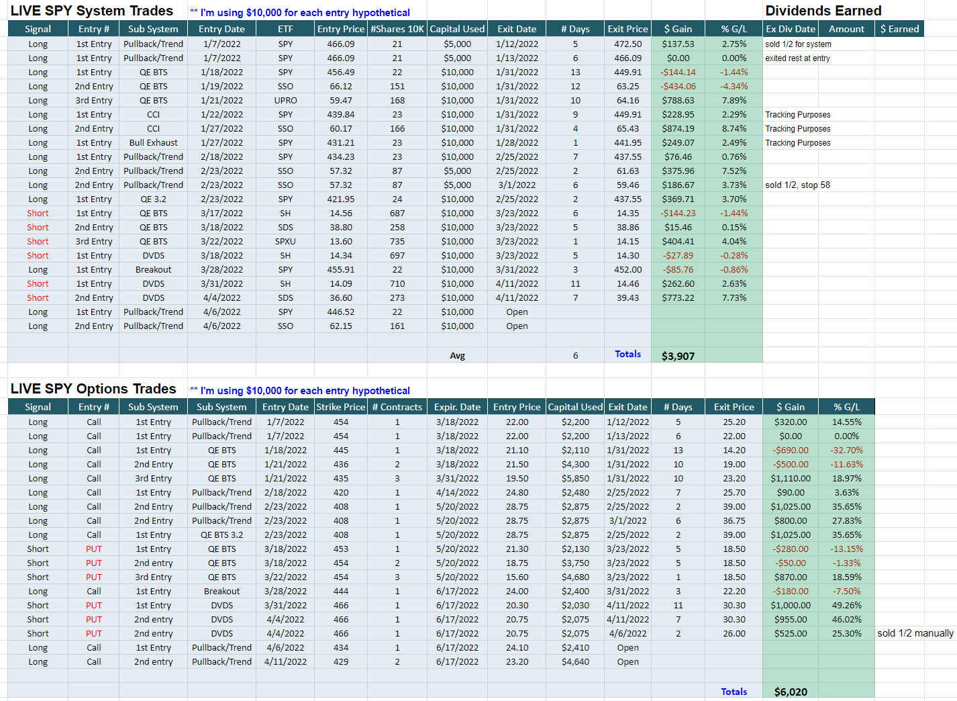
Task: Select the 735 shares cell
Action: [397, 241]
